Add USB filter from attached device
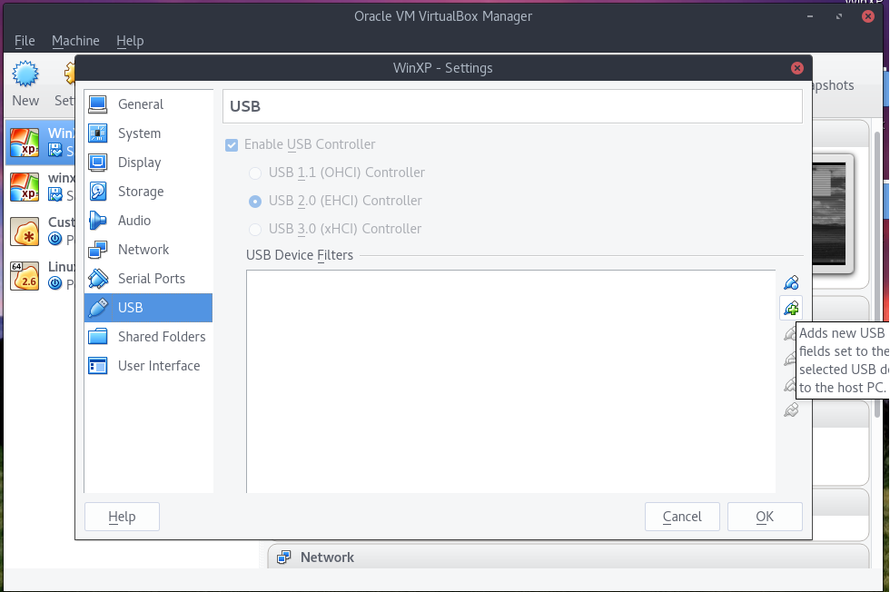 pos(791,308)
